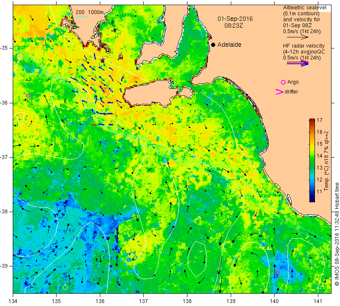Screen dimensions: 340x306
Task: Click the HF radar velocity legend heading
Action: coord(303,46)
